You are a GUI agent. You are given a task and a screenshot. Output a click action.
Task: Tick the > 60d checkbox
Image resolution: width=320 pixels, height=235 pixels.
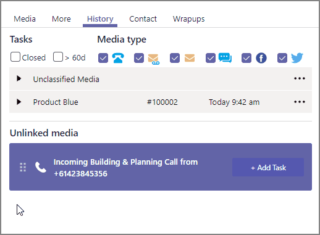[58, 57]
